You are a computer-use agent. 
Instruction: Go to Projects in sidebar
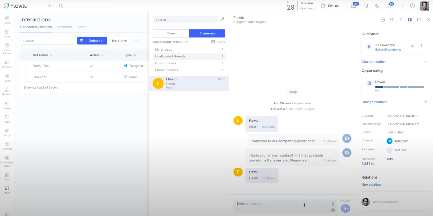7,64
